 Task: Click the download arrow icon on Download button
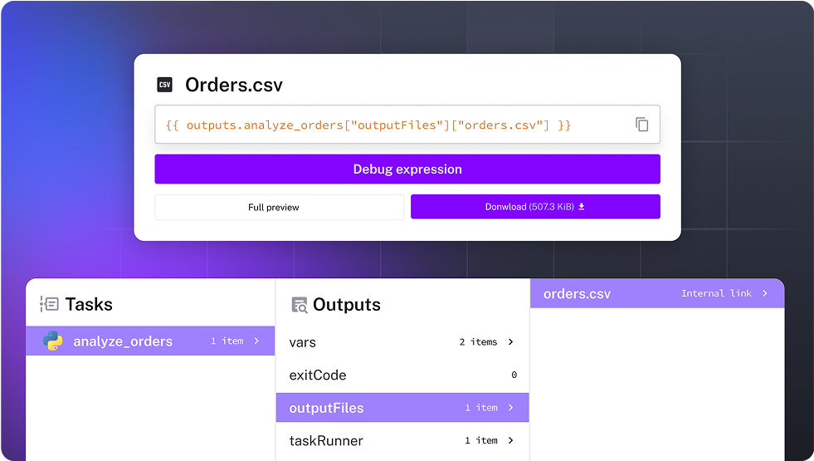click(582, 207)
